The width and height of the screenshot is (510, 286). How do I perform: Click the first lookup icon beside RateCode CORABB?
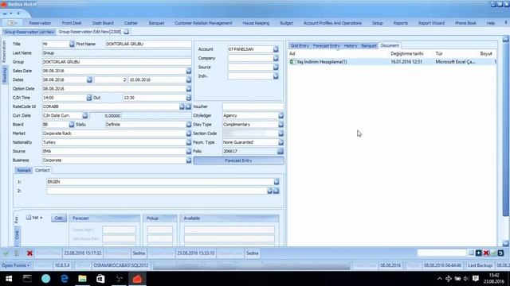point(182,106)
